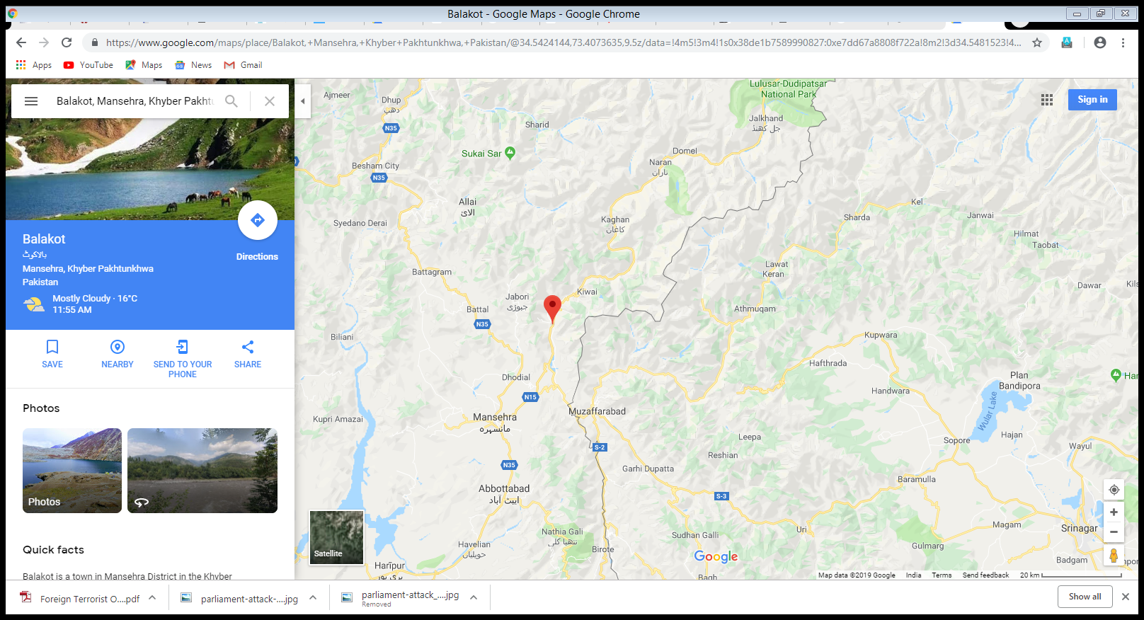This screenshot has height=620, width=1144.
Task: Go forward in browser
Action: [44, 42]
